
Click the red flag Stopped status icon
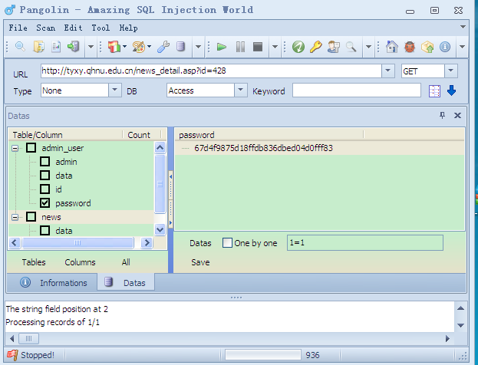(12, 355)
